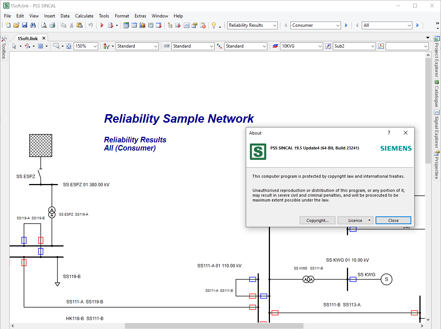441x329 pixels.
Task: Open the Insert menu
Action: tap(49, 16)
